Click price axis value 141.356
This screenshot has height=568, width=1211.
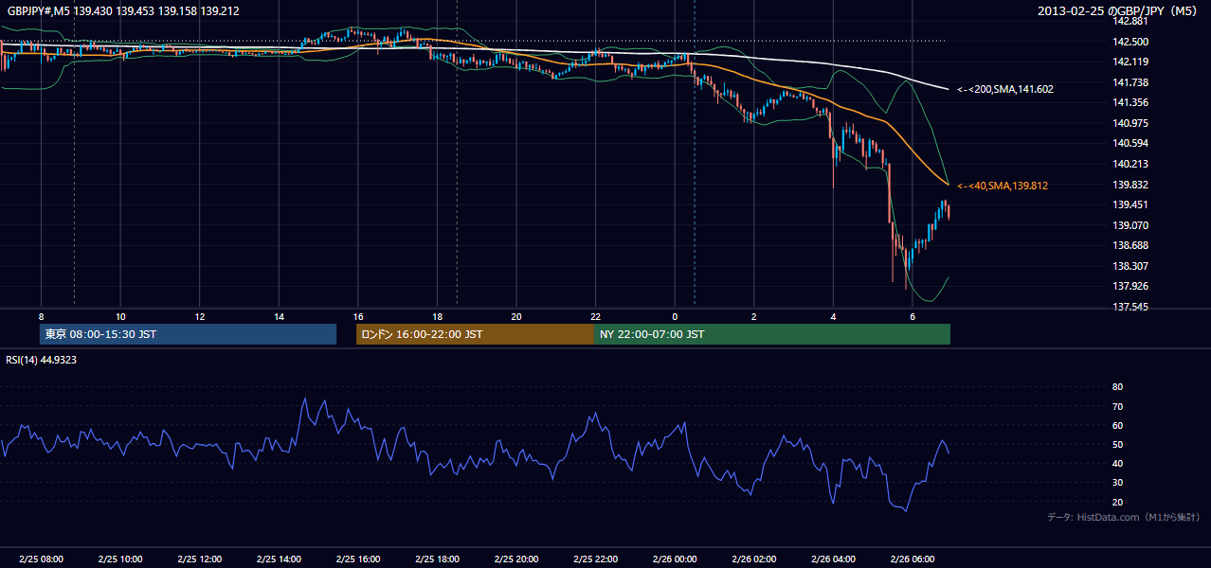pos(1130,102)
